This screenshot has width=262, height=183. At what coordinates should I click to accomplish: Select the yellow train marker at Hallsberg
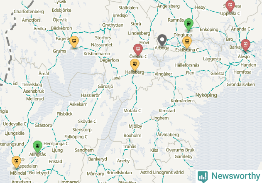tap(135, 65)
